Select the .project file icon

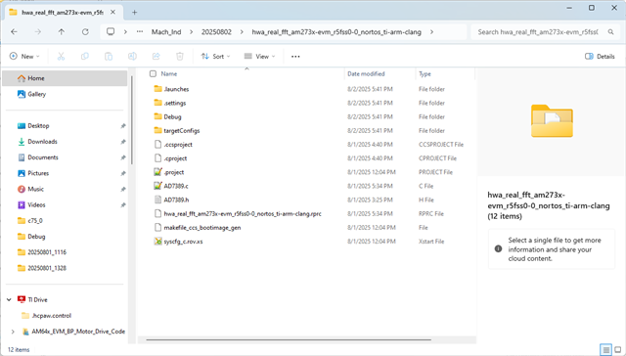pos(157,172)
